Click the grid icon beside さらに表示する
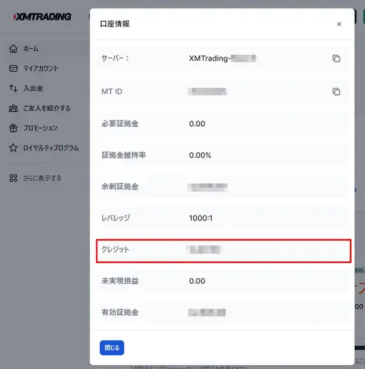This screenshot has width=365, height=369. [x=13, y=178]
